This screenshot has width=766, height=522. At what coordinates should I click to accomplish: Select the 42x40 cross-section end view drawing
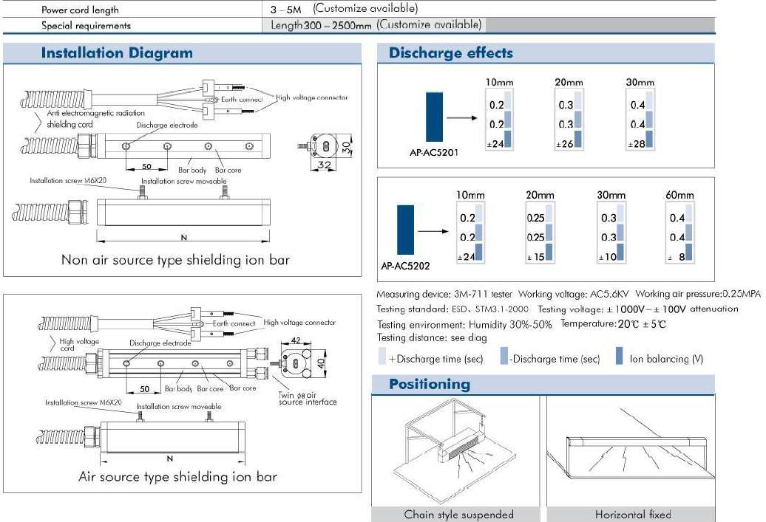pyautogui.click(x=299, y=363)
